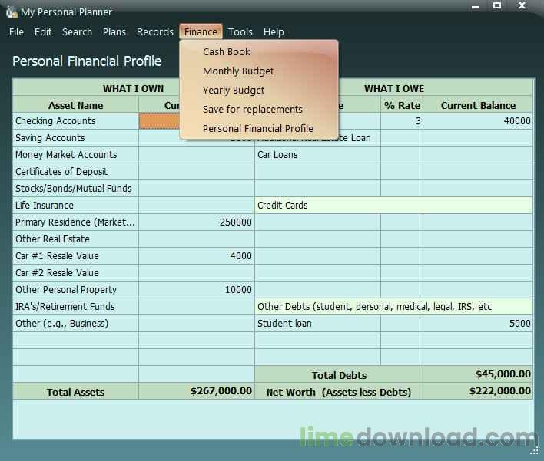Select Personal Financial Profile menu item
This screenshot has height=461, width=544.
tap(258, 129)
